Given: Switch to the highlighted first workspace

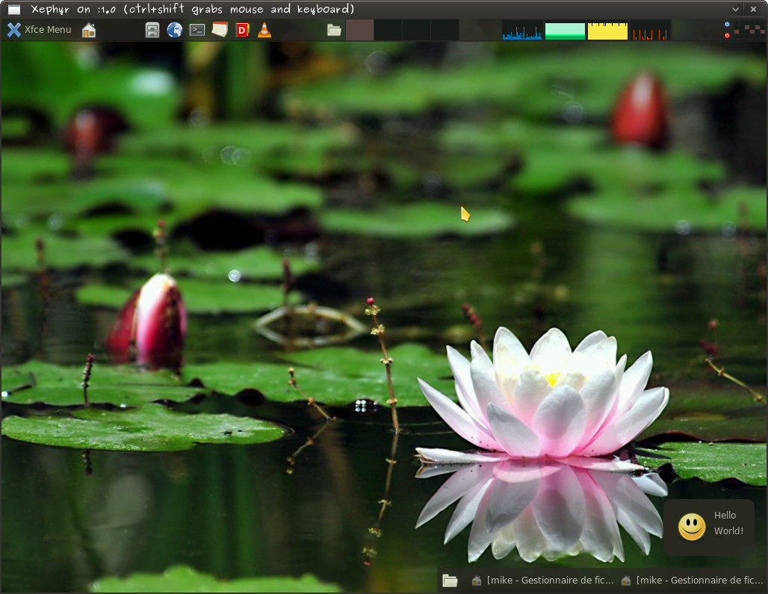Looking at the screenshot, I should pos(359,30).
